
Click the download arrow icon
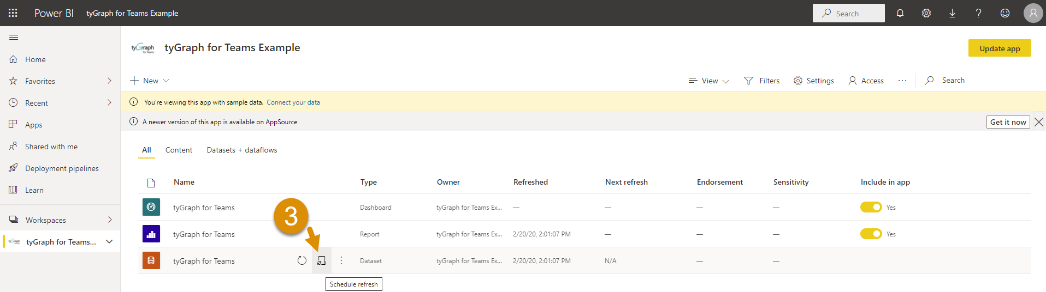click(x=952, y=13)
